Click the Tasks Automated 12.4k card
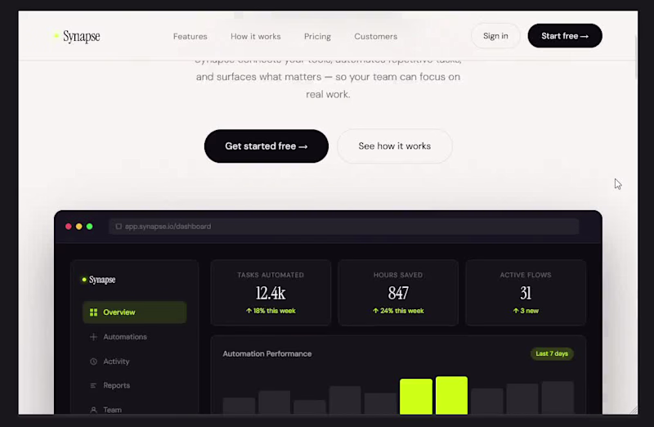Image resolution: width=654 pixels, height=427 pixels. coord(271,293)
